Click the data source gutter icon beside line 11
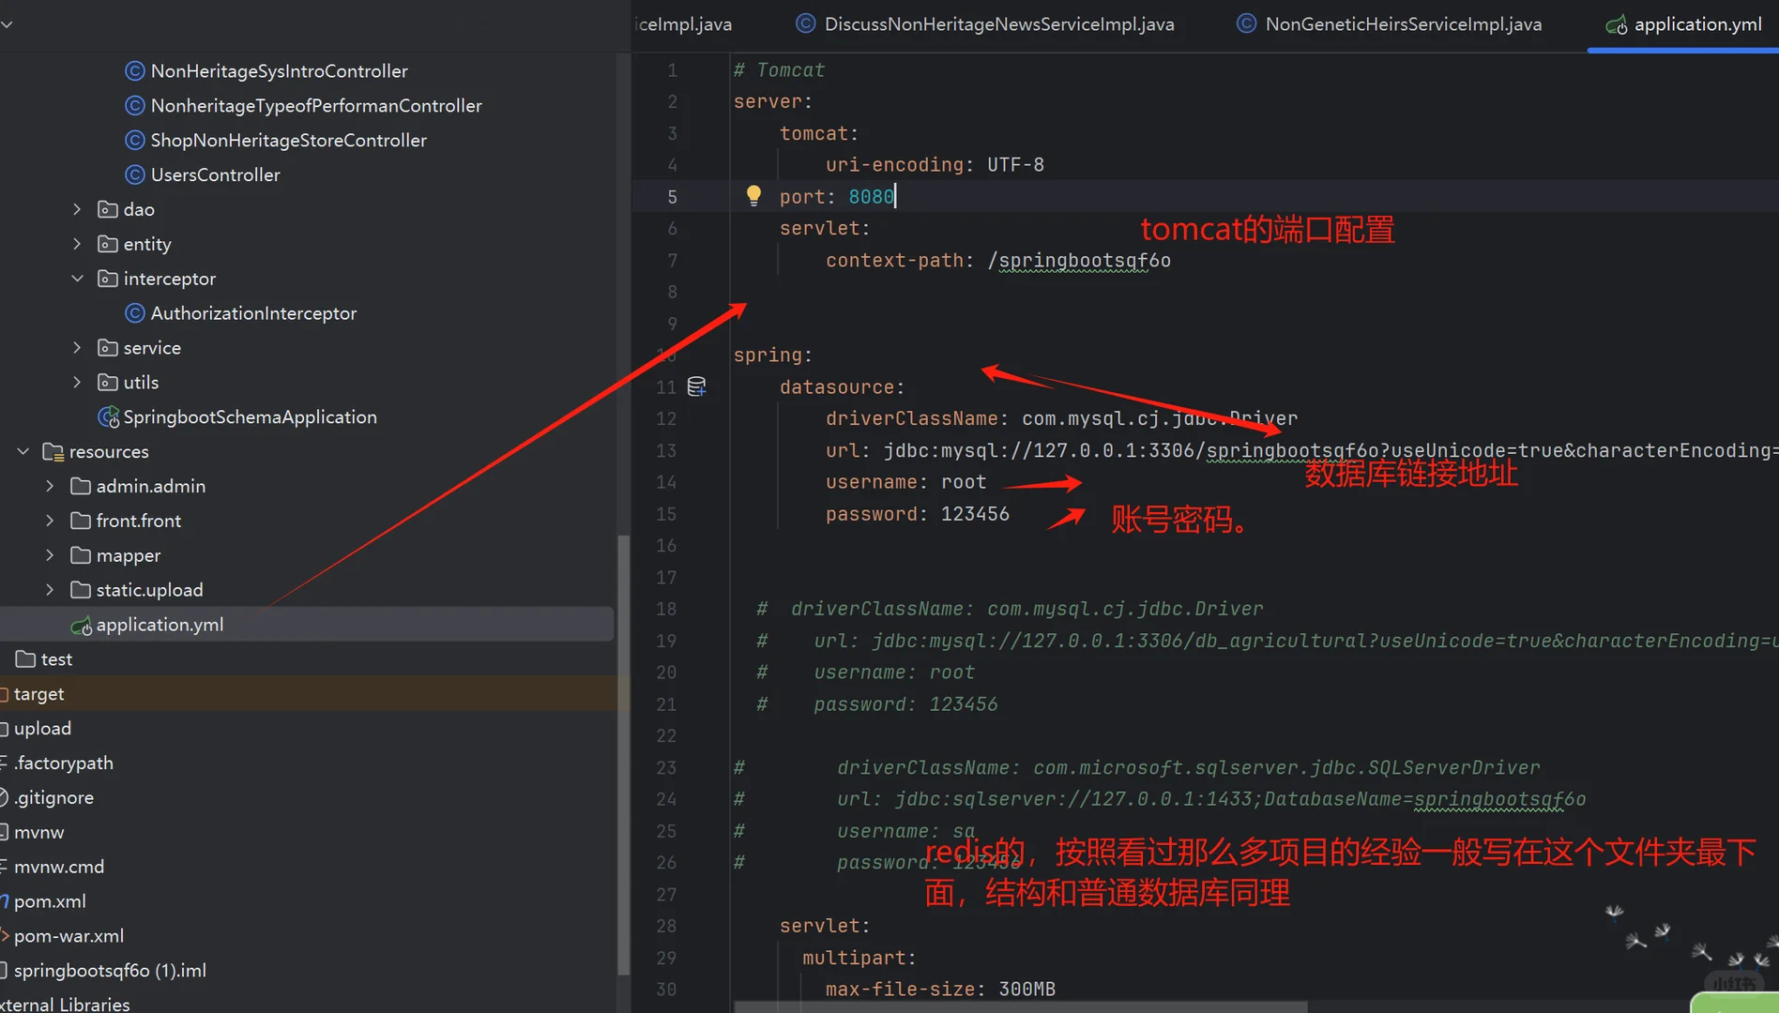 point(696,386)
